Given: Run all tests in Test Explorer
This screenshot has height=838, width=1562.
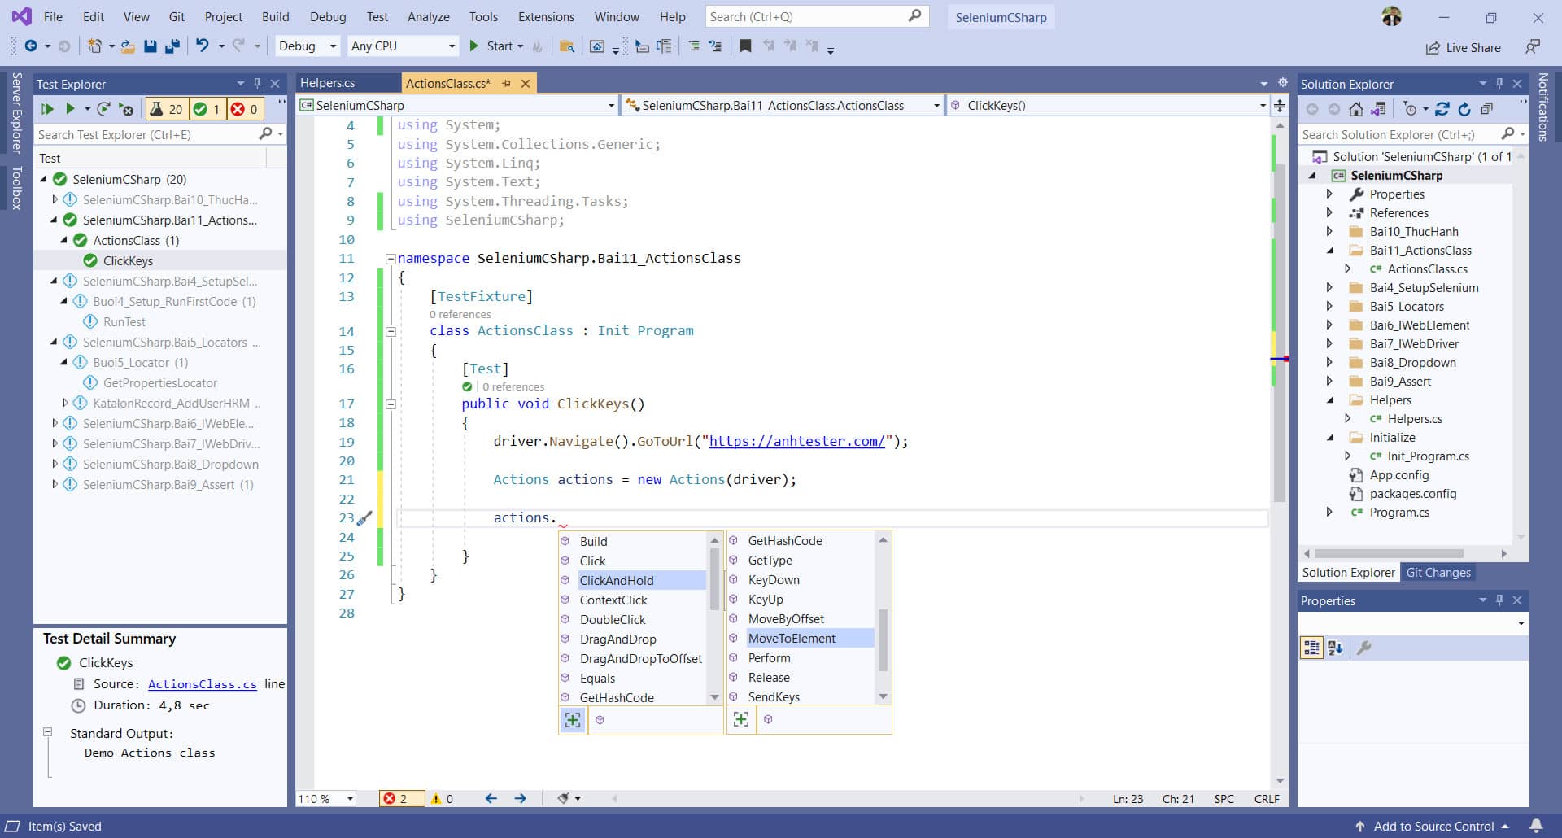Looking at the screenshot, I should pyautogui.click(x=47, y=109).
